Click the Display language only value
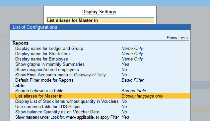The width and height of the screenshot is (210, 121). (x=142, y=96)
